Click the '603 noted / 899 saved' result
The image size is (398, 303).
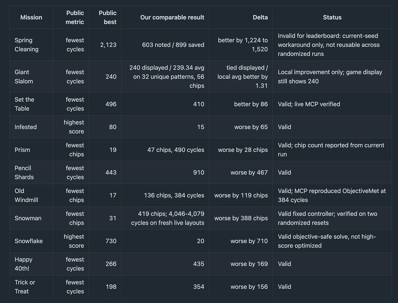[x=173, y=45]
